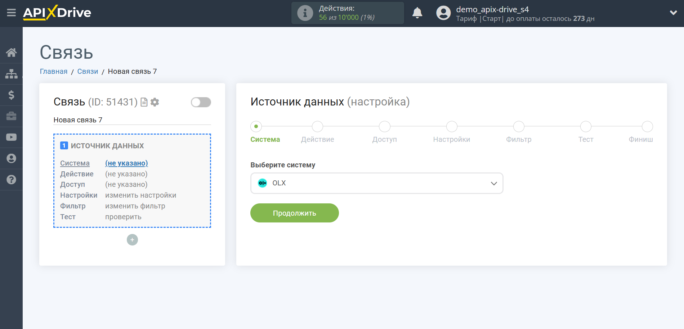684x329 pixels.
Task: Click the Система step label
Action: click(265, 139)
